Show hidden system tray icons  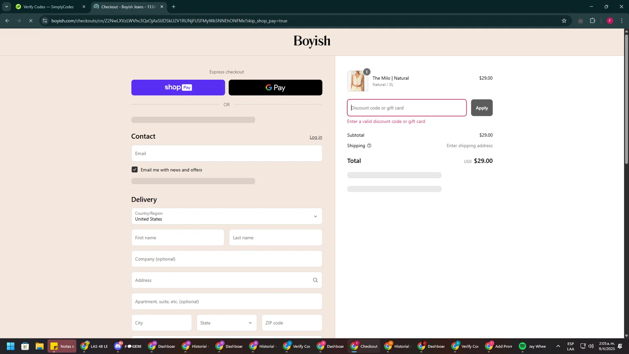click(558, 346)
